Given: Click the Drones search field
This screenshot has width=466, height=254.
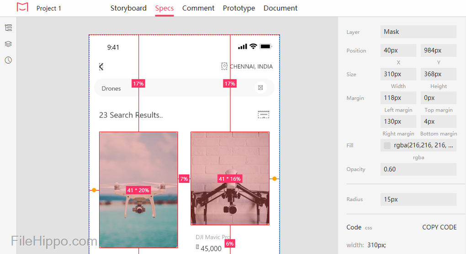Looking at the screenshot, I should pos(184,88).
